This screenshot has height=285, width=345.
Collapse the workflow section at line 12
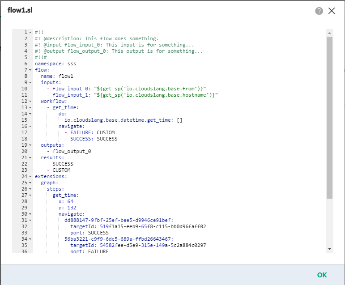click(30, 102)
